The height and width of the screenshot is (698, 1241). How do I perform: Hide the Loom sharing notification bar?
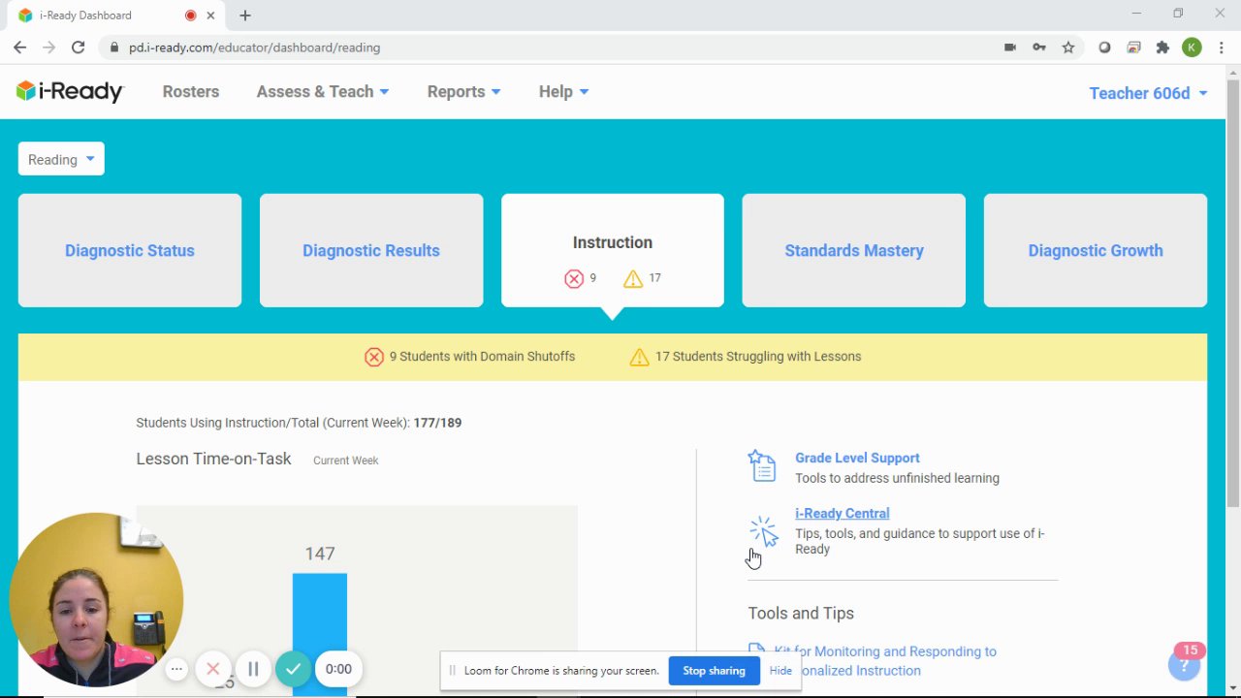point(780,671)
